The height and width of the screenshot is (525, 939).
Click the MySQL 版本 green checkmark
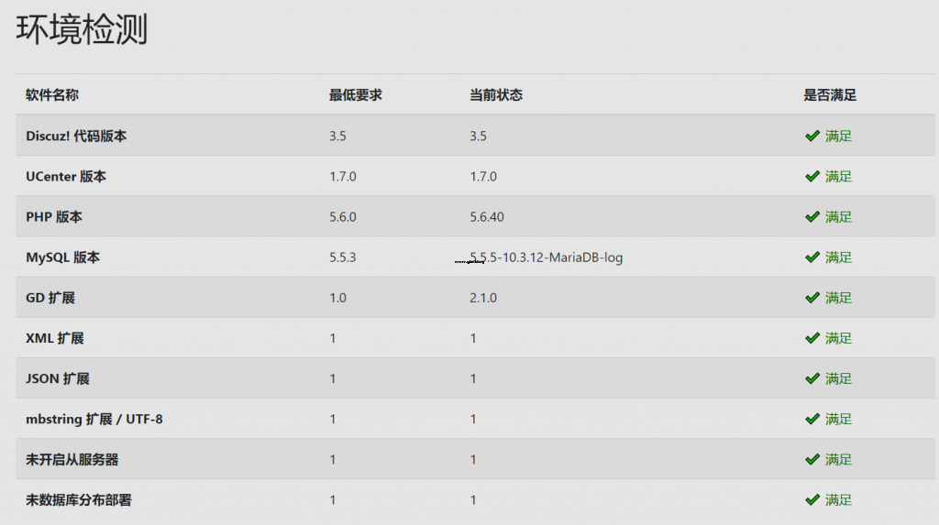coord(812,257)
